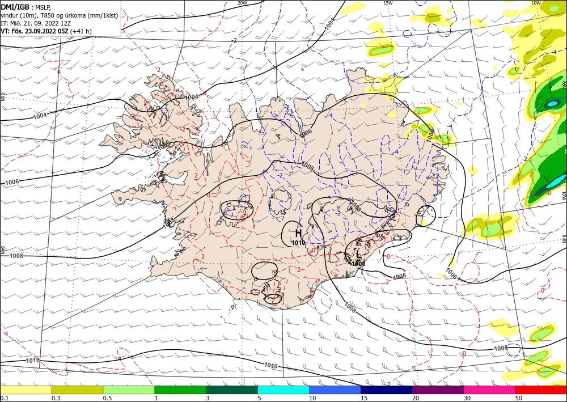This screenshot has height=402, width=567.
Task: Click the legend value 0.1
Action: tap(4, 398)
